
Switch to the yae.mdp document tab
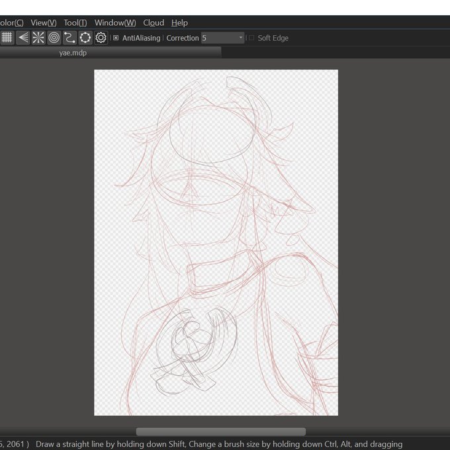[x=111, y=53]
